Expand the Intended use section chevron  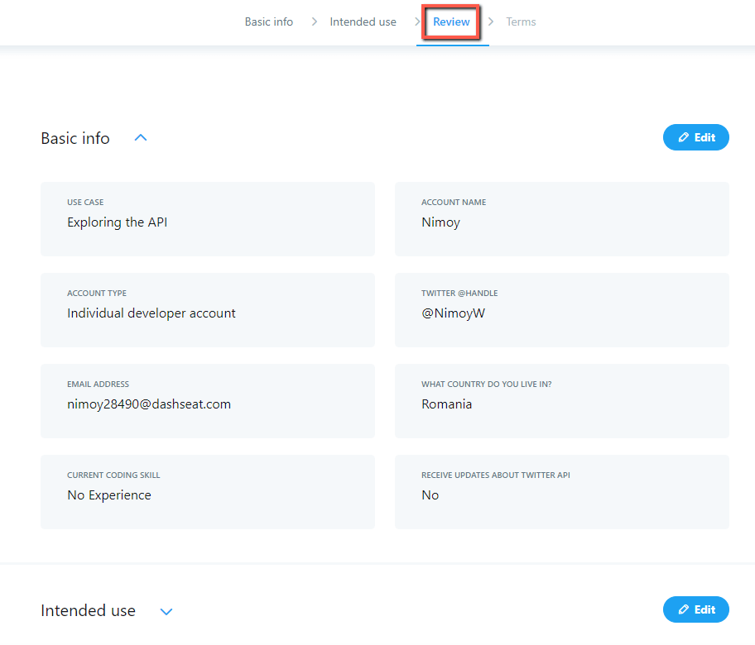coord(166,611)
